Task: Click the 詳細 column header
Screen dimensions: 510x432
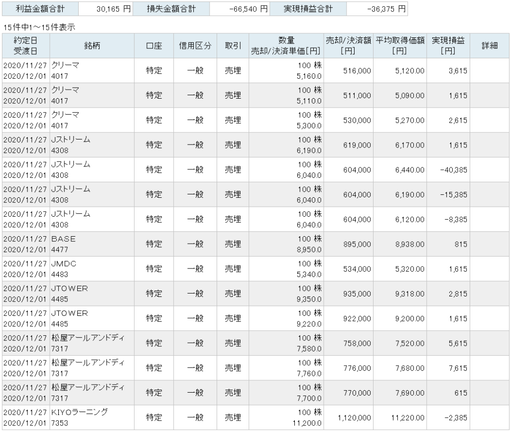Action: pyautogui.click(x=490, y=45)
